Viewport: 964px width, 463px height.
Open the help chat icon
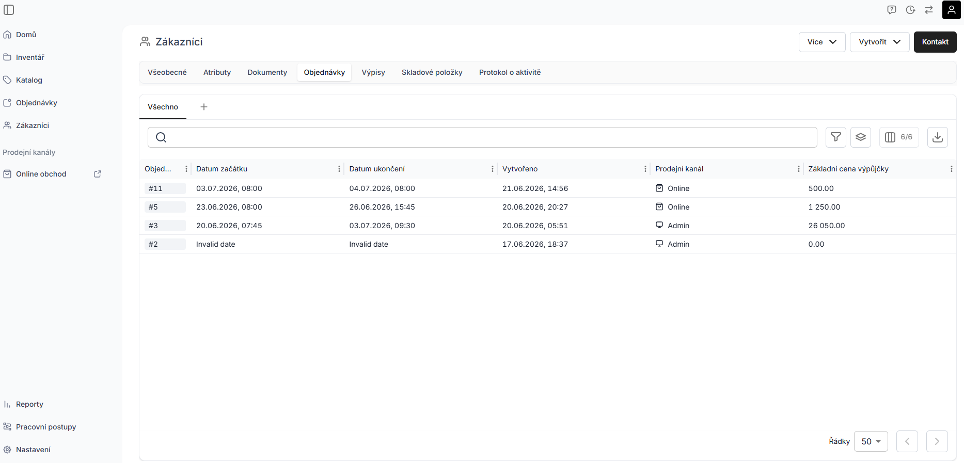[892, 10]
